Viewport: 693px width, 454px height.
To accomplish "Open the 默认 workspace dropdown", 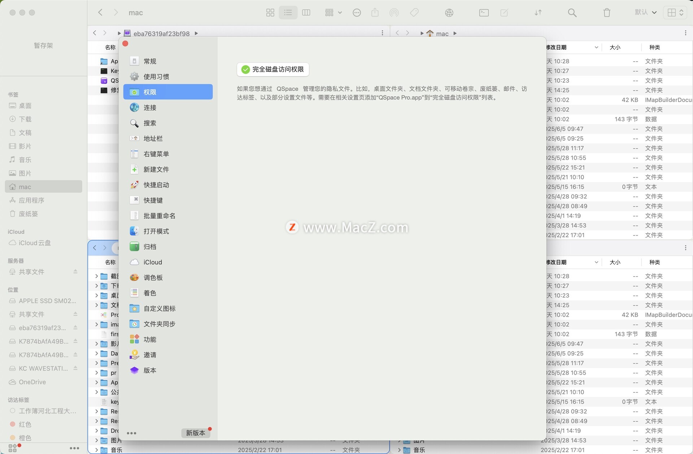I will click(x=646, y=13).
